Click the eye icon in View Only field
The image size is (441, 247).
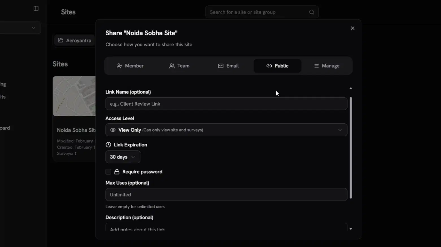pyautogui.click(x=112, y=130)
